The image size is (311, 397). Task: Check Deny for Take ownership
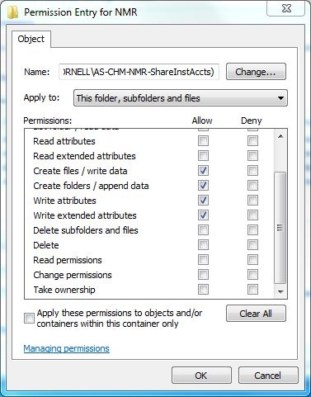252,290
